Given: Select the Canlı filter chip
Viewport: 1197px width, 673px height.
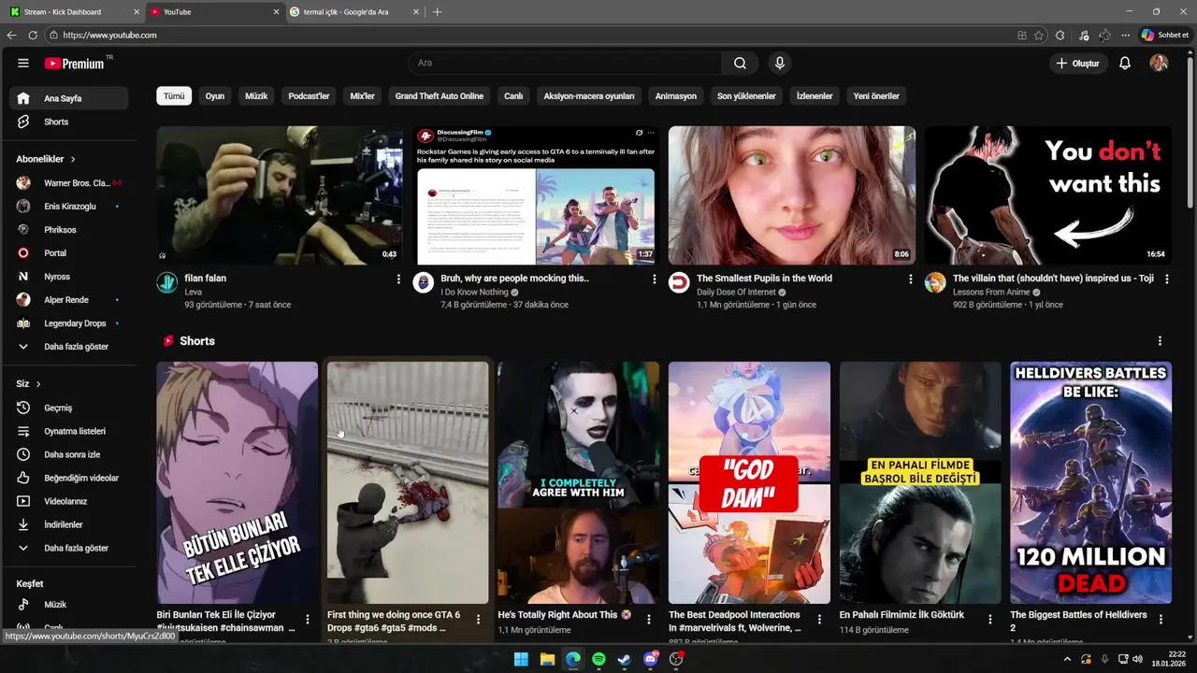Looking at the screenshot, I should click(x=513, y=96).
